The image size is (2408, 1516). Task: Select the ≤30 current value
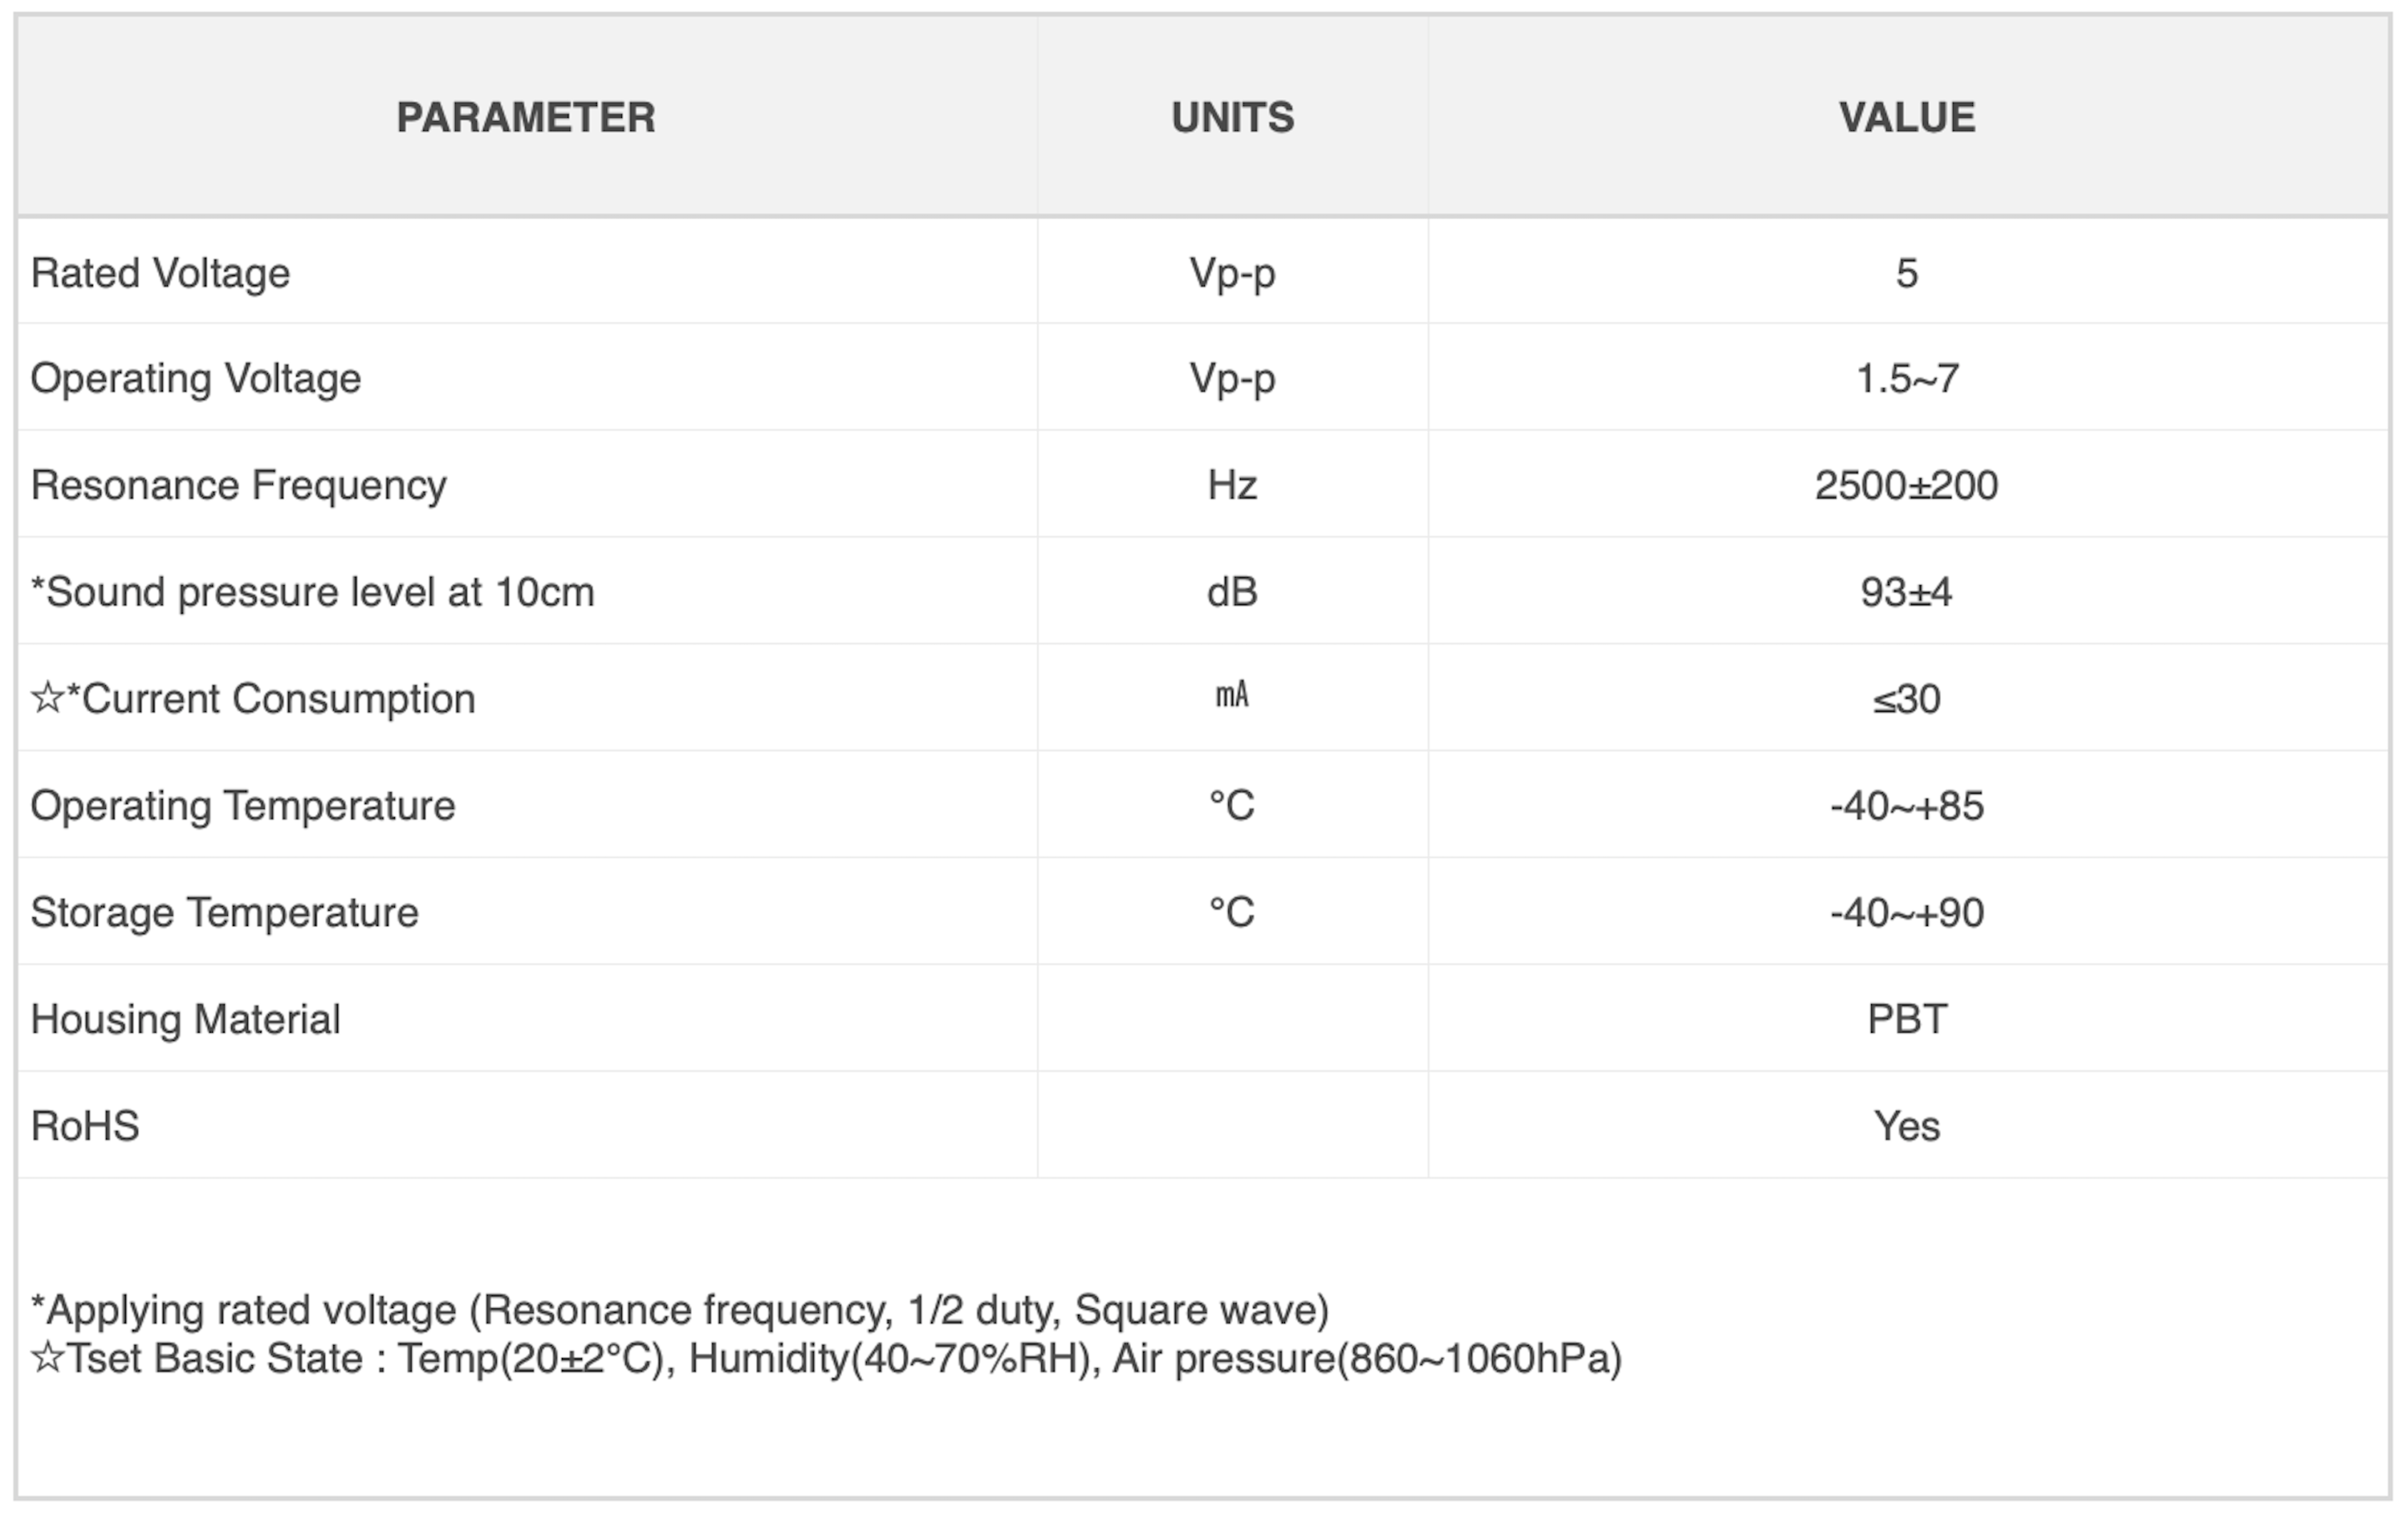[x=1906, y=700]
